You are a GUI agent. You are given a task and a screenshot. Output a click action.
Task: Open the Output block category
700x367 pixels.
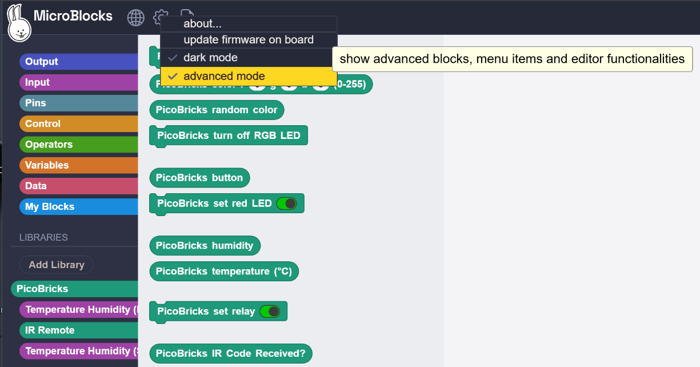point(79,62)
